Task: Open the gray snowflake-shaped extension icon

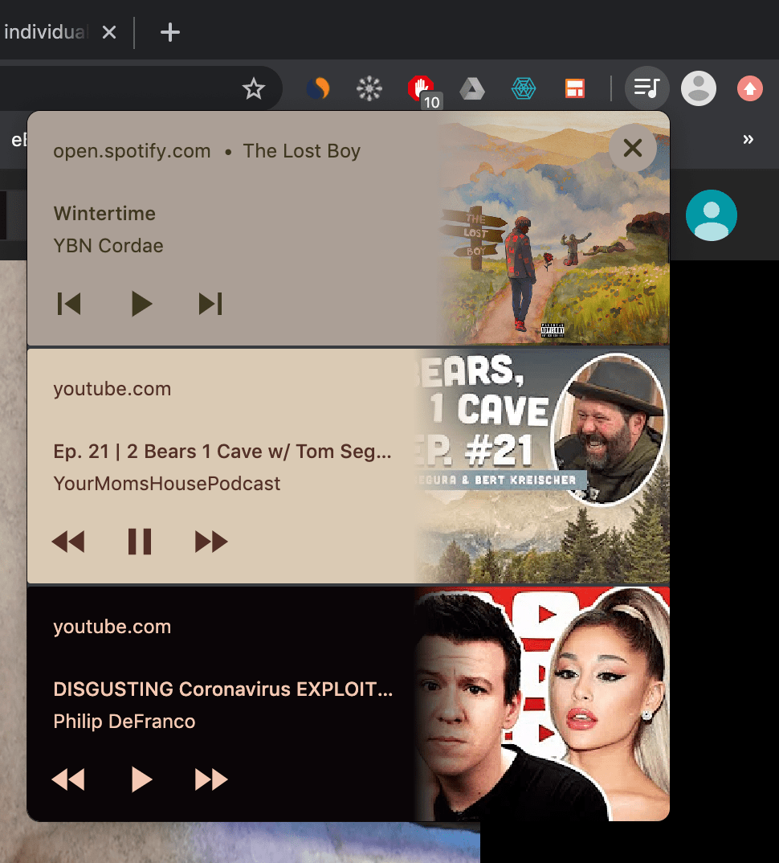Action: click(369, 88)
